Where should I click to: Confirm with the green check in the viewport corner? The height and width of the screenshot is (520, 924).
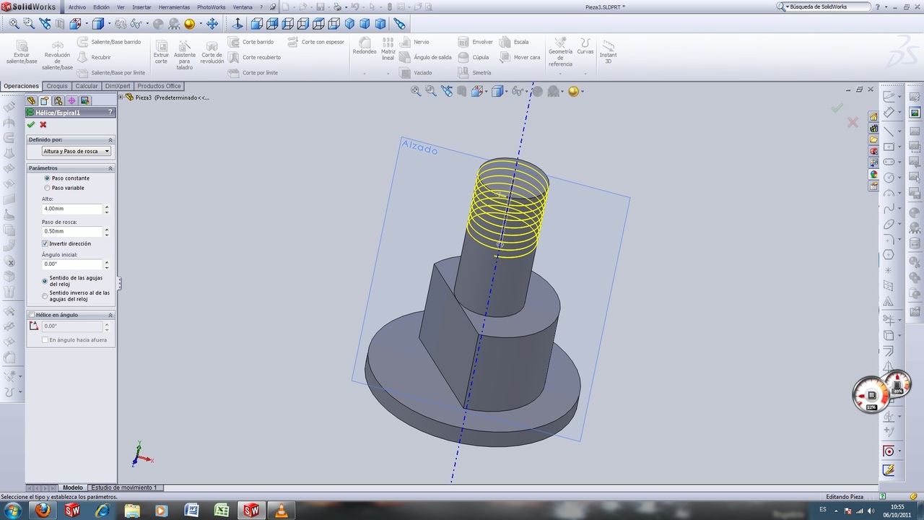pyautogui.click(x=837, y=108)
